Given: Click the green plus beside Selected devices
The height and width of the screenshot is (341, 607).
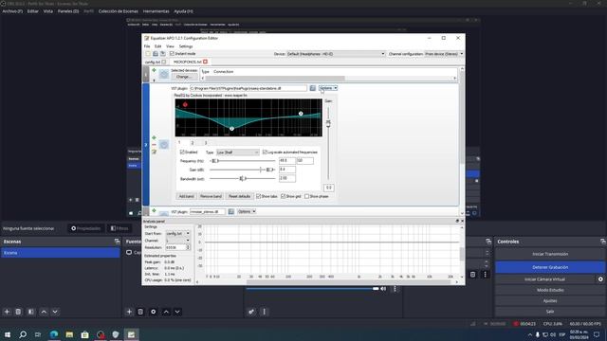Looking at the screenshot, I should [x=154, y=70].
